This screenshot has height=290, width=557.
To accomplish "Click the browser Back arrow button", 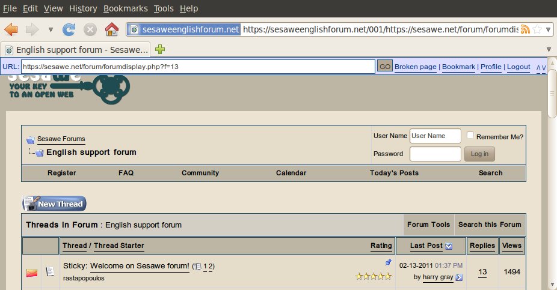I will tap(11, 29).
